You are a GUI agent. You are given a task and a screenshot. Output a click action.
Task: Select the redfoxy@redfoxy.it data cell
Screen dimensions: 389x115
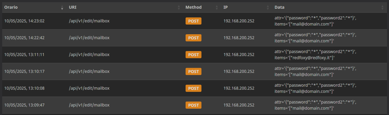316,55
